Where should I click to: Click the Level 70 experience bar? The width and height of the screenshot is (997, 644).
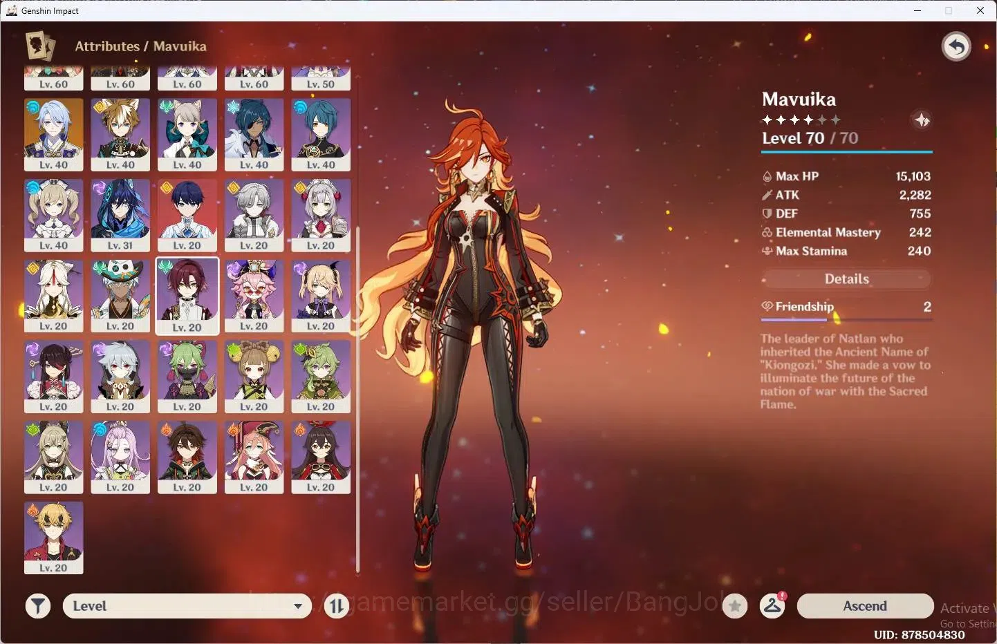click(x=847, y=151)
